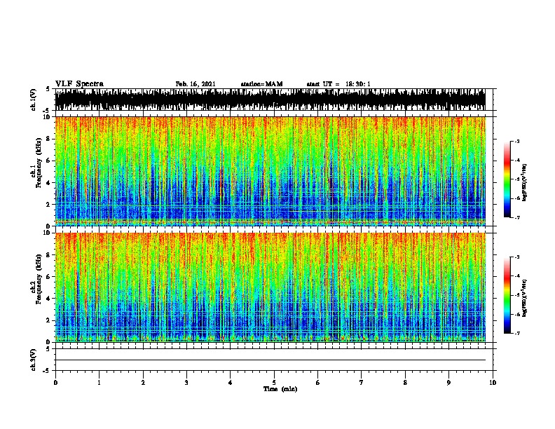Select the "start UT = 18:30:1" text
Viewport: 555px width, 429px height.
click(x=338, y=84)
